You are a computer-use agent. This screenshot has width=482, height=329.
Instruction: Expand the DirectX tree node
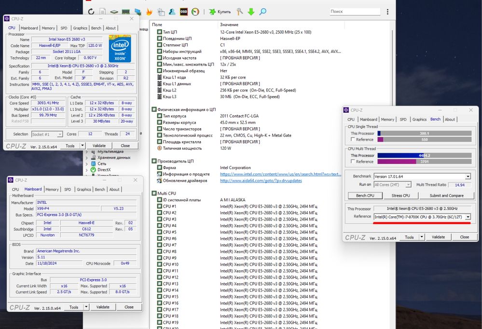86,170
